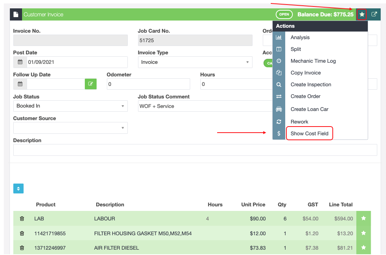
Task: Choose Show Cost Field action
Action: (310, 133)
